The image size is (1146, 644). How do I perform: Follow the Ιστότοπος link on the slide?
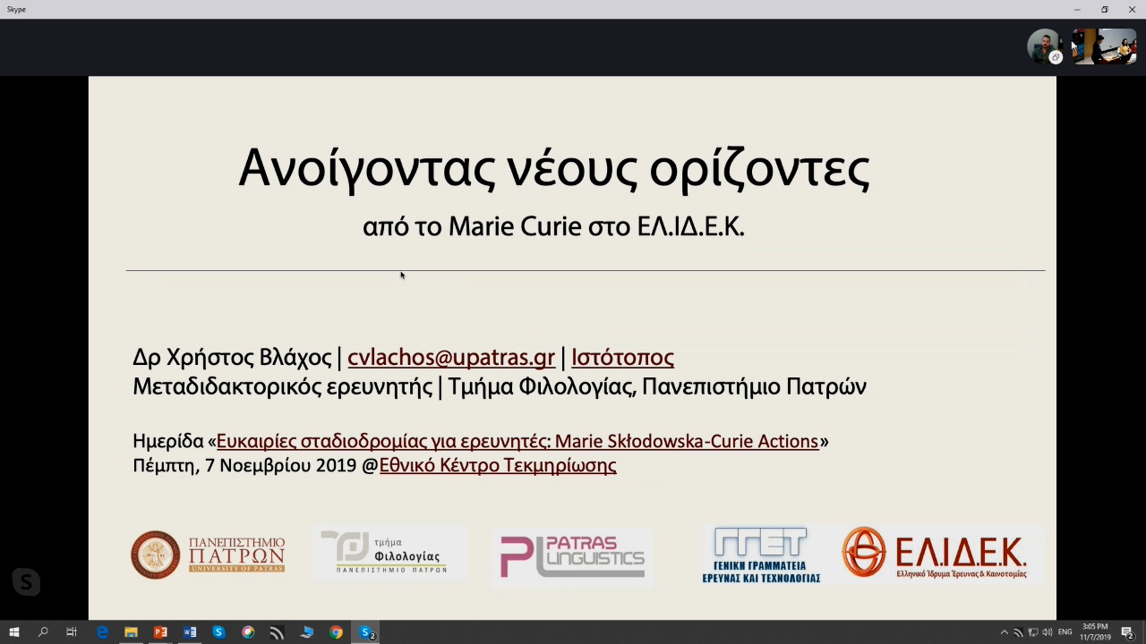tap(622, 357)
